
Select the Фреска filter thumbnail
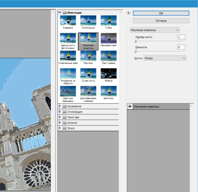click(108, 73)
